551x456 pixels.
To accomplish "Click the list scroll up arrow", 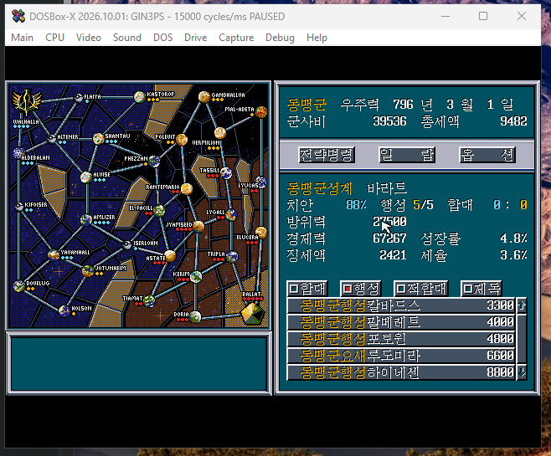I will pos(522,305).
